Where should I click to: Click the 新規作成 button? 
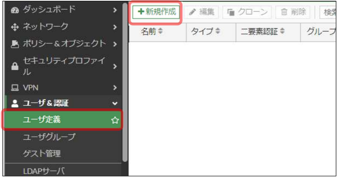[156, 12]
